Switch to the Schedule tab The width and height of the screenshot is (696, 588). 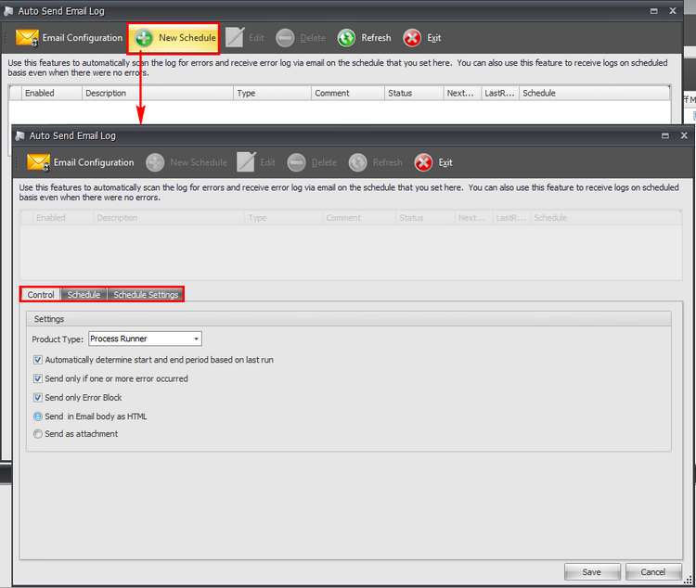point(84,295)
